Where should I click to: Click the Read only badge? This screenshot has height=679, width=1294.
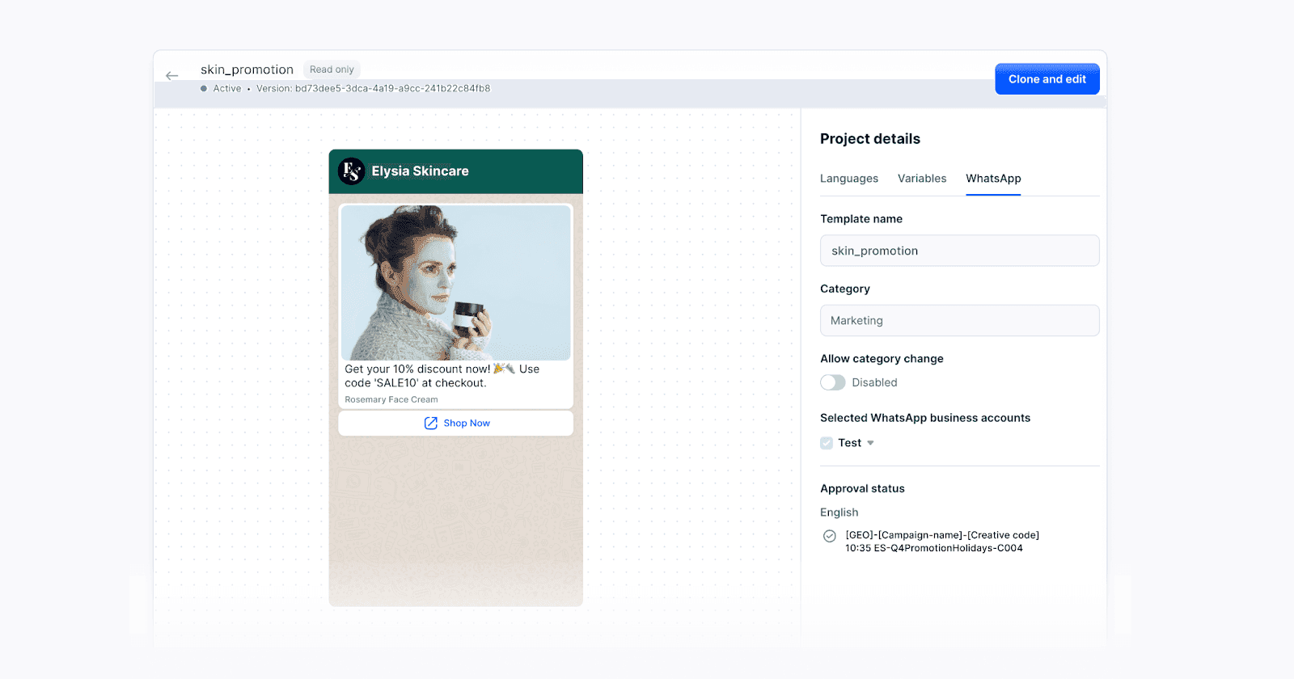click(x=332, y=70)
